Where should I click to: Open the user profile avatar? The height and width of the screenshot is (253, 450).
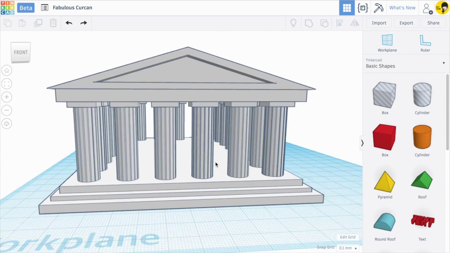442,8
